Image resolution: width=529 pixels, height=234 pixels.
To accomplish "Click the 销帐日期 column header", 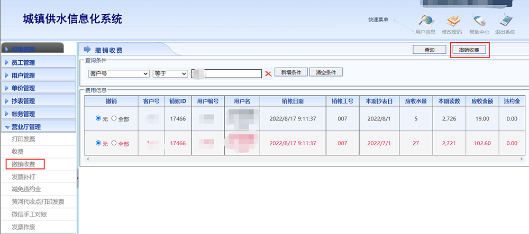I will point(293,101).
